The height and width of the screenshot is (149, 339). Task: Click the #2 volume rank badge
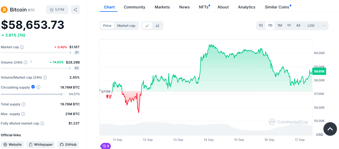coord(77,68)
